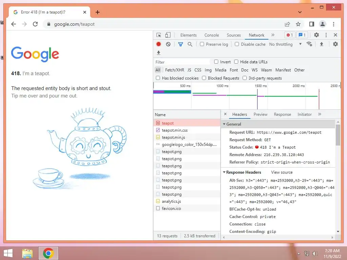This screenshot has width=347, height=260.
Task: Clear the network log
Action: [168, 44]
